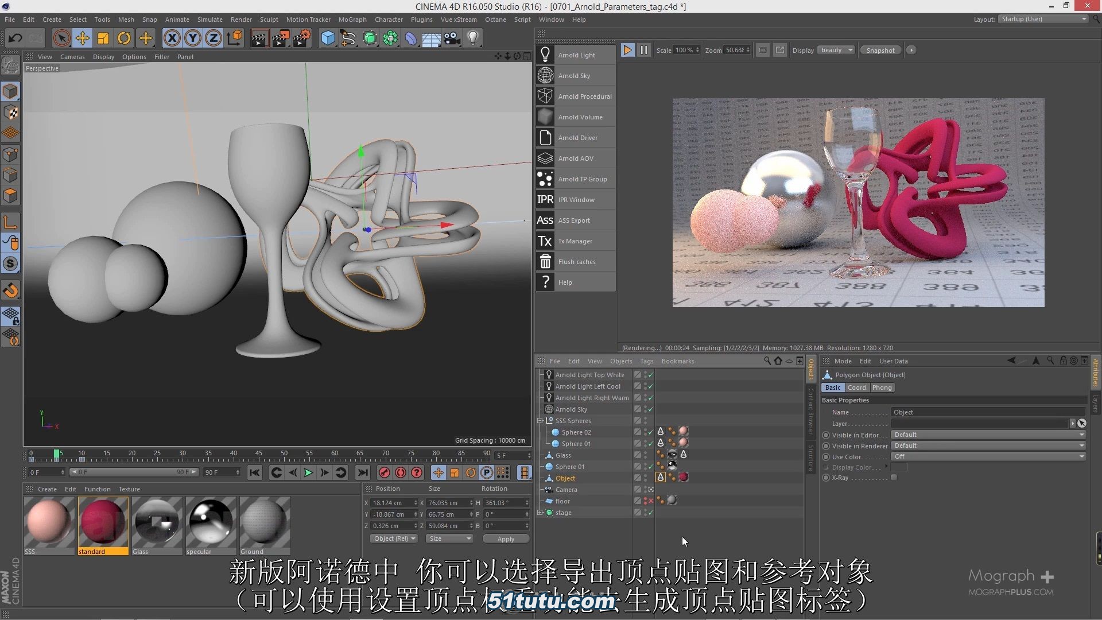The image size is (1102, 620).
Task: Create an Arnold Sky
Action: tap(576, 76)
